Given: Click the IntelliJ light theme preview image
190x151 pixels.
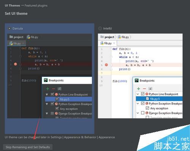Looking at the screenshot, I should pyautogui.click(x=140, y=76).
